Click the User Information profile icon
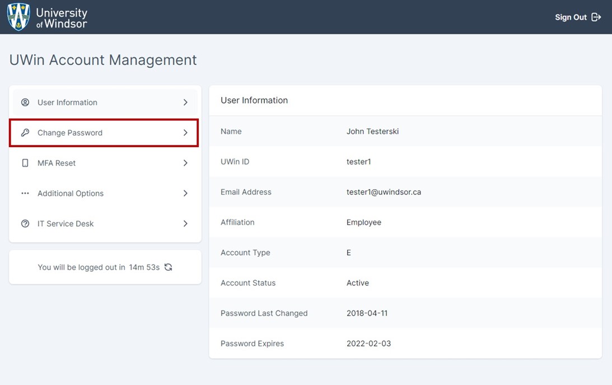612x385 pixels. pos(25,102)
